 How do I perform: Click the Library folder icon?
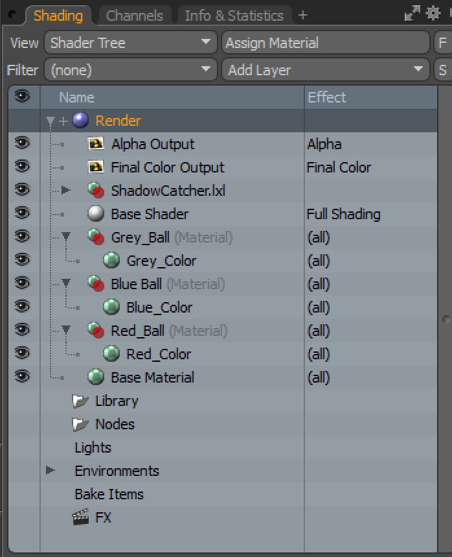80,401
